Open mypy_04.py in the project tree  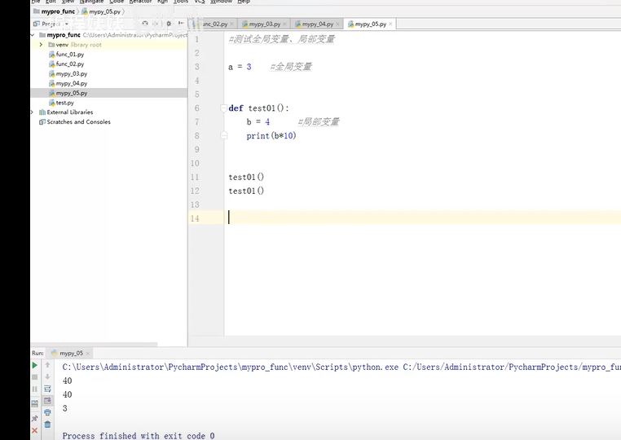(x=68, y=83)
